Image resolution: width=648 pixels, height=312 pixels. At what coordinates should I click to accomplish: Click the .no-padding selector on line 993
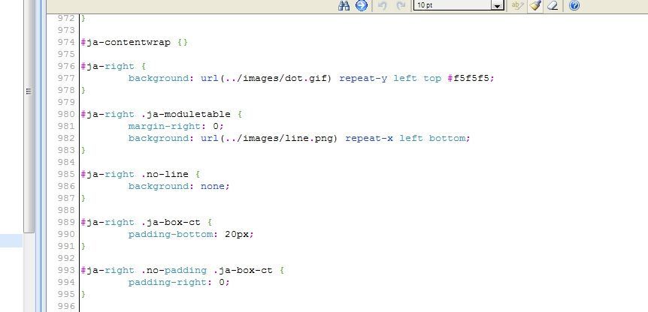174,270
